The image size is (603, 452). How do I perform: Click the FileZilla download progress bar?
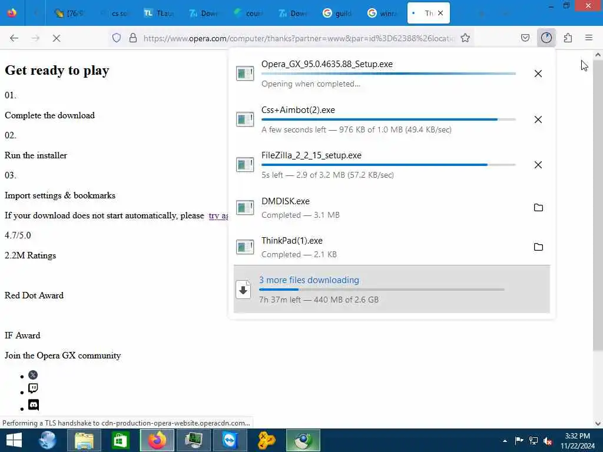pyautogui.click(x=389, y=165)
